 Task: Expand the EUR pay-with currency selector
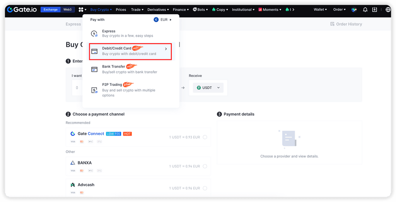[163, 20]
